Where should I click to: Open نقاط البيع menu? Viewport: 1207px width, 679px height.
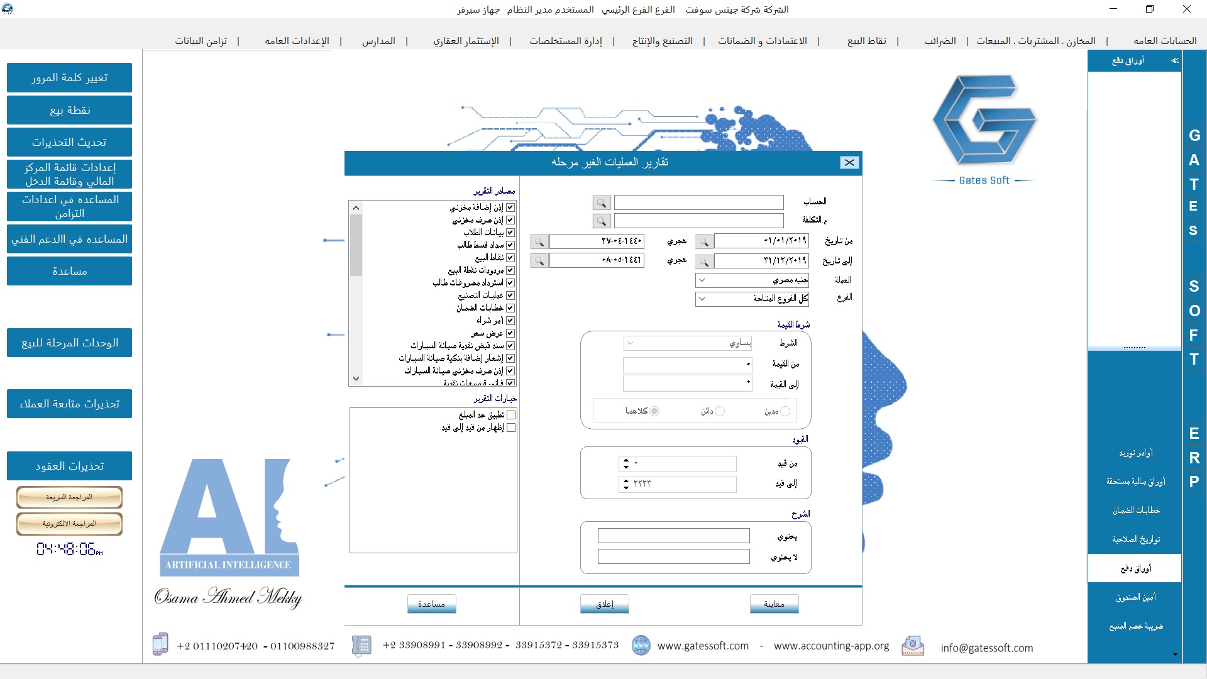pos(867,41)
